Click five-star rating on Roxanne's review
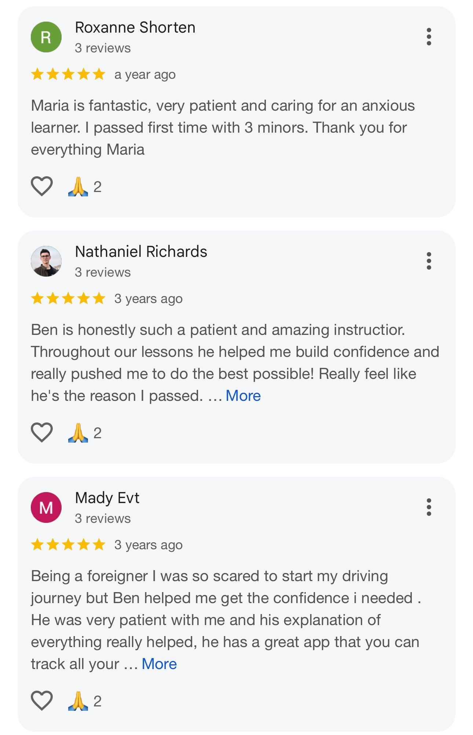 click(x=68, y=74)
